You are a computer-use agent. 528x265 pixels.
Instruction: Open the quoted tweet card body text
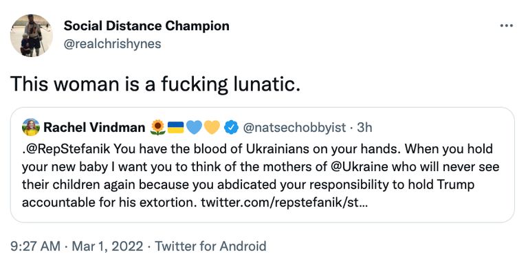[261, 176]
